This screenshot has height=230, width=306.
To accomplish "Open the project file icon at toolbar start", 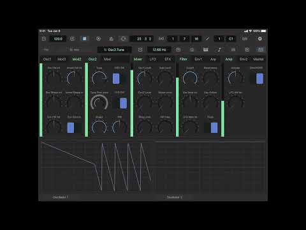I will (x=44, y=39).
